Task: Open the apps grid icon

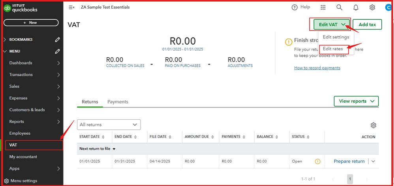Action: [x=323, y=8]
